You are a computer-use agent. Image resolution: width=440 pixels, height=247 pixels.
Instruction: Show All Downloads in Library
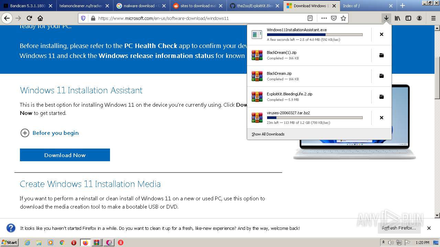click(x=268, y=134)
